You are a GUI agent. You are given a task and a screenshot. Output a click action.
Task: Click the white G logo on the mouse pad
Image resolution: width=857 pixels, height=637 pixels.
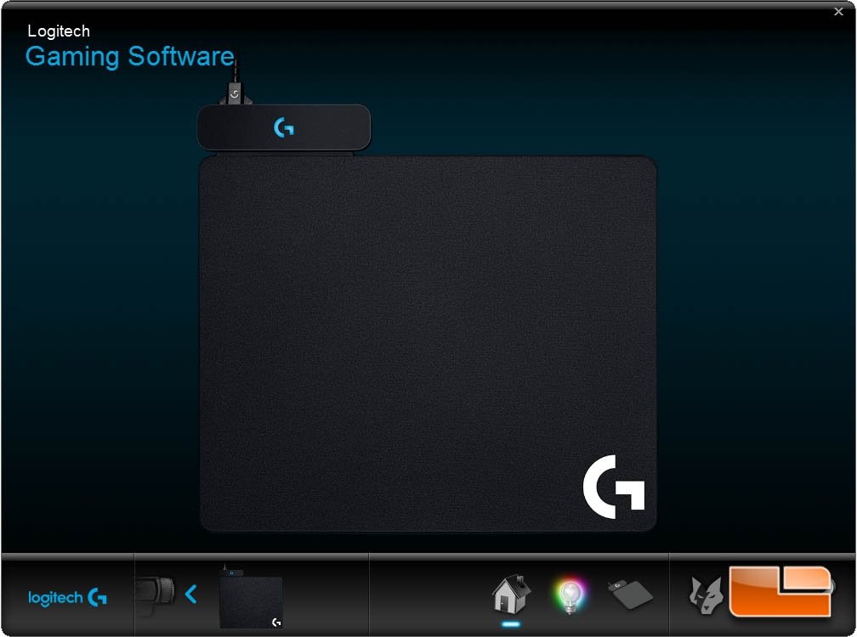point(614,487)
